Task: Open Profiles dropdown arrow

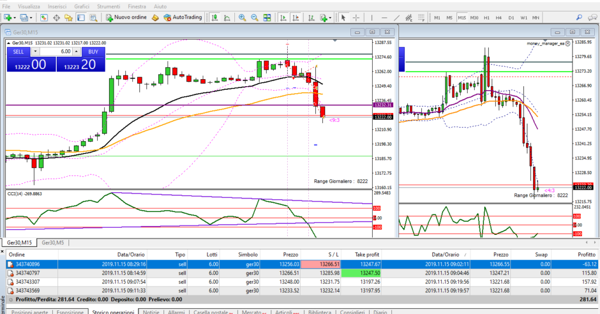Action: [x=31, y=18]
